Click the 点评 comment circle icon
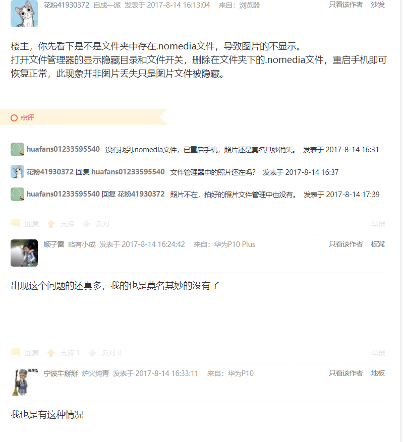Image resolution: width=403 pixels, height=442 pixels. (x=14, y=118)
